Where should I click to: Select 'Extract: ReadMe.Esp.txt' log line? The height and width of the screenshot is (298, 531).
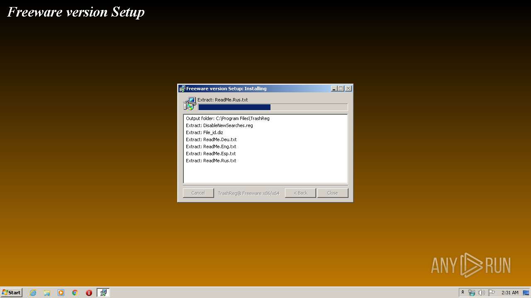click(211, 154)
